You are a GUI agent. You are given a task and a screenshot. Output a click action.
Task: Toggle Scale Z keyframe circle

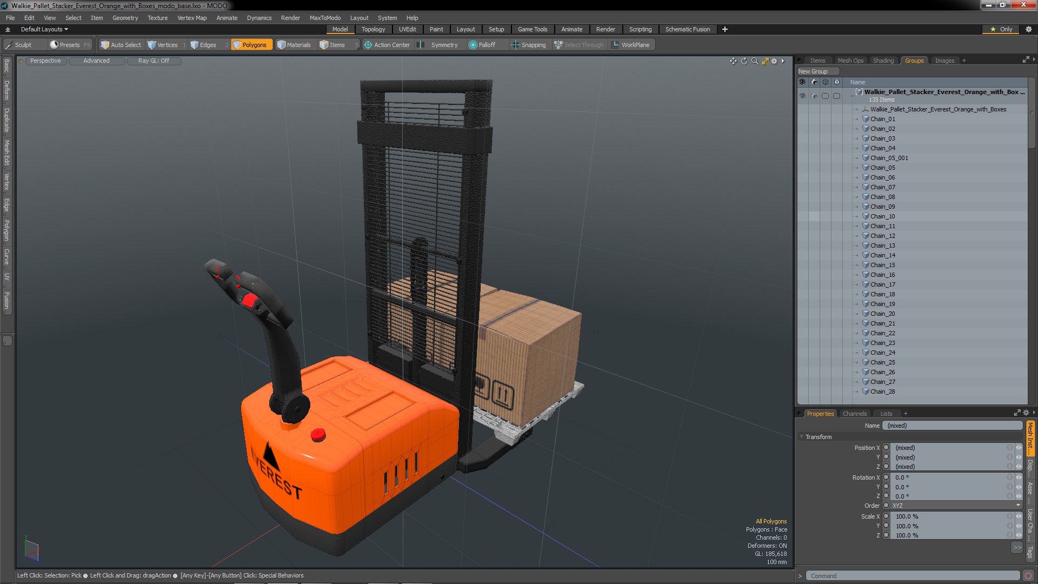click(886, 535)
